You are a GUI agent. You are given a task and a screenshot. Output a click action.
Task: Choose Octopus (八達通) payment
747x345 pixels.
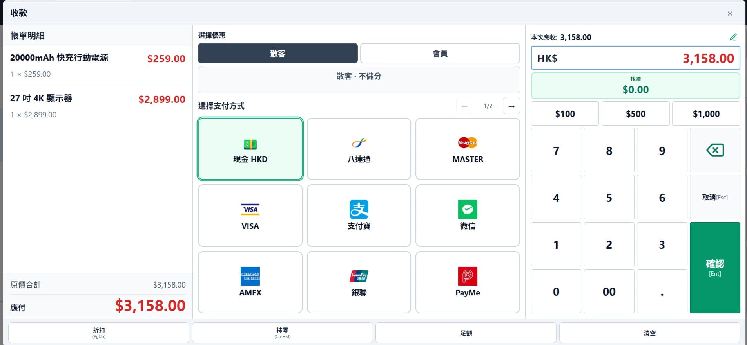(x=359, y=149)
